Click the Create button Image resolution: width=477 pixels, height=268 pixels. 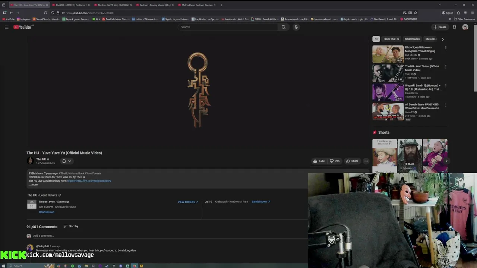(440, 27)
